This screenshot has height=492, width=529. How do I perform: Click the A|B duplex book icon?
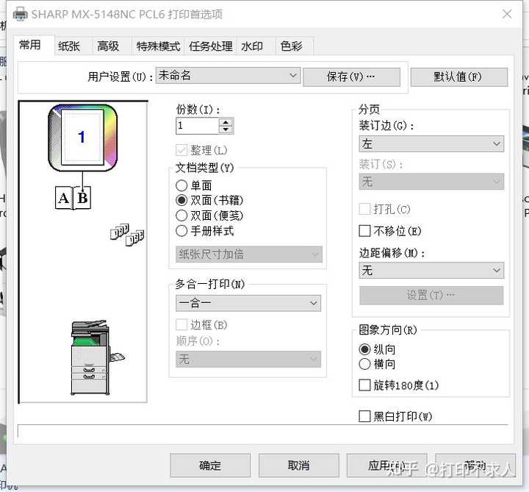pos(73,198)
